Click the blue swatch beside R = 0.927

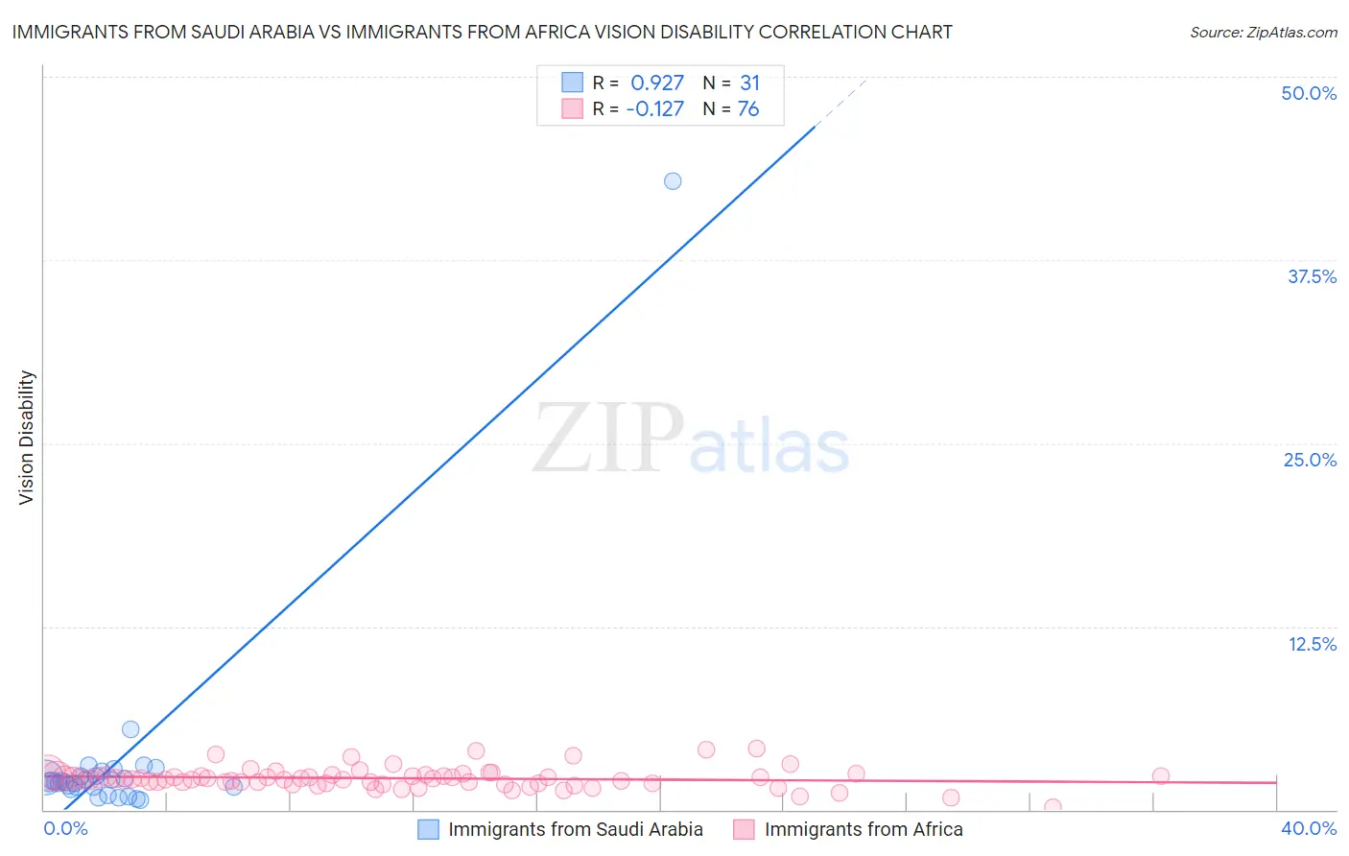pyautogui.click(x=572, y=83)
